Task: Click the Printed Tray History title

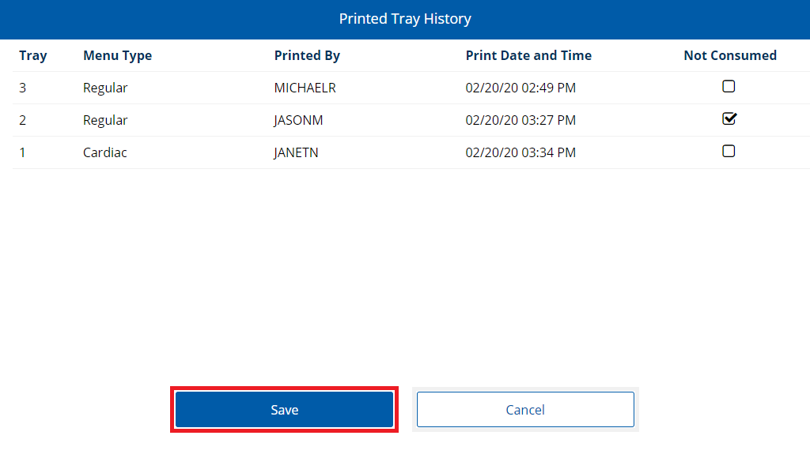Action: 405,19
